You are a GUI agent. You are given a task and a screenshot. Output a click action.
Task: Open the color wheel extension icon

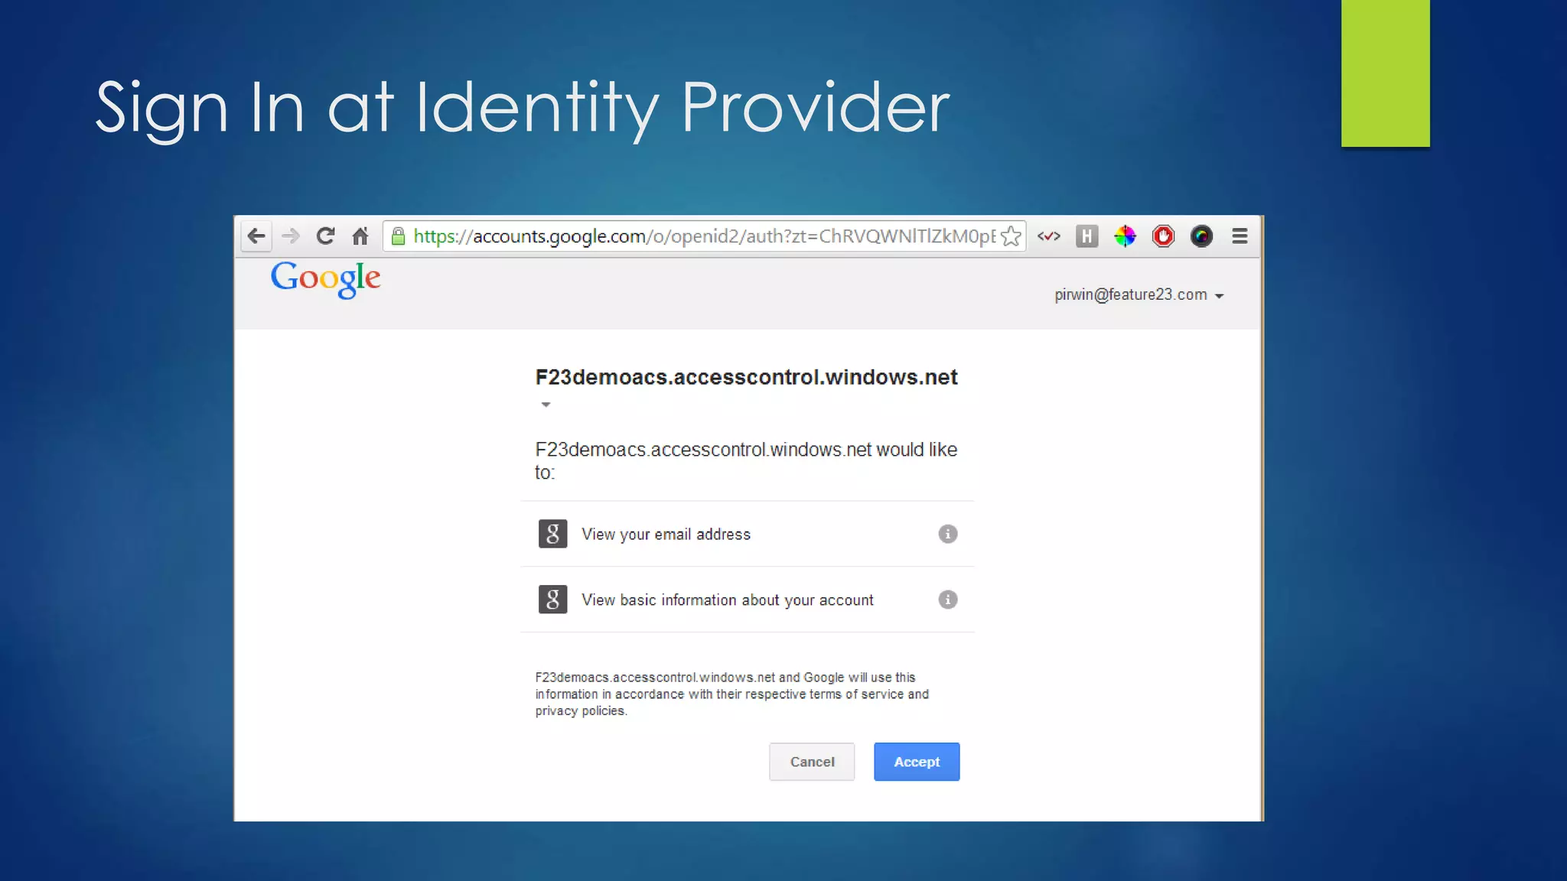point(1125,236)
